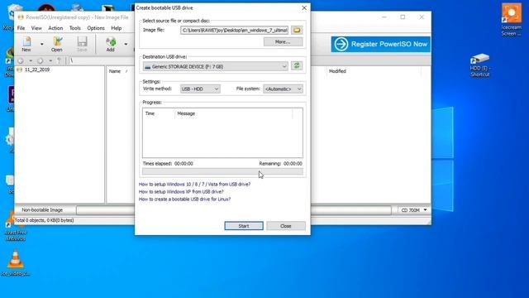This screenshot has width=529, height=298.
Task: Click the progress bar in dialog
Action: 222,171
